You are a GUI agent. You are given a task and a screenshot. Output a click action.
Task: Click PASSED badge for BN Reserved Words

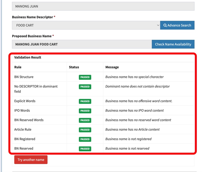[x=85, y=120]
